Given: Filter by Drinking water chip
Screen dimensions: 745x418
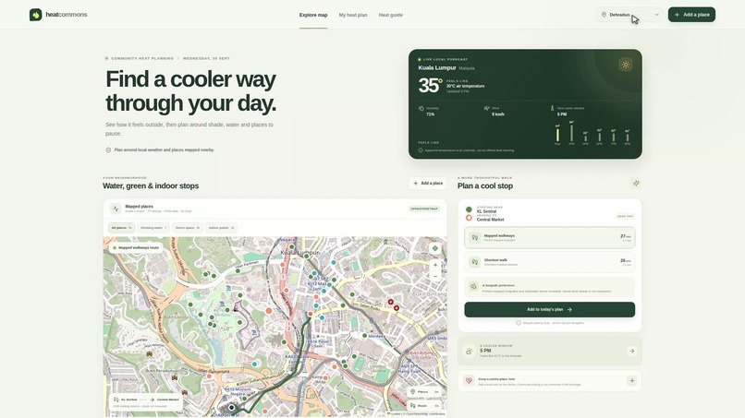Looking at the screenshot, I should 153,228.
